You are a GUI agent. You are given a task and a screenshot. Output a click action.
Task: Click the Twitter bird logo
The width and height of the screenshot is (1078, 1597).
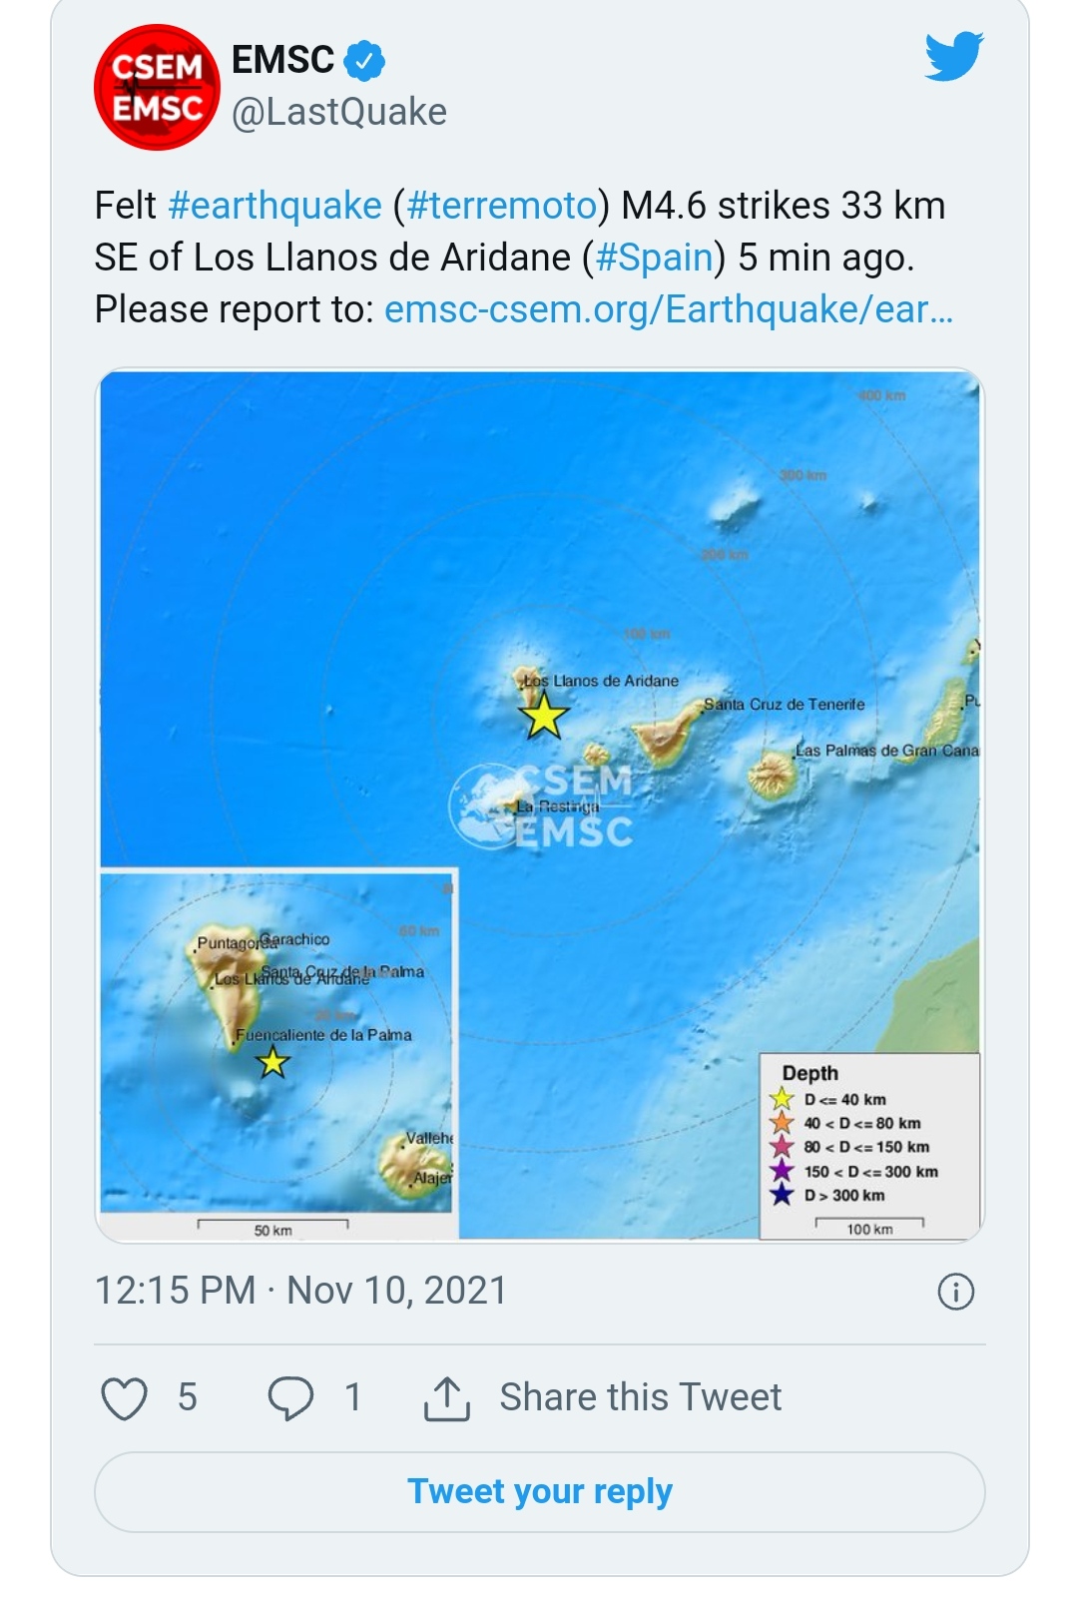coord(953,57)
